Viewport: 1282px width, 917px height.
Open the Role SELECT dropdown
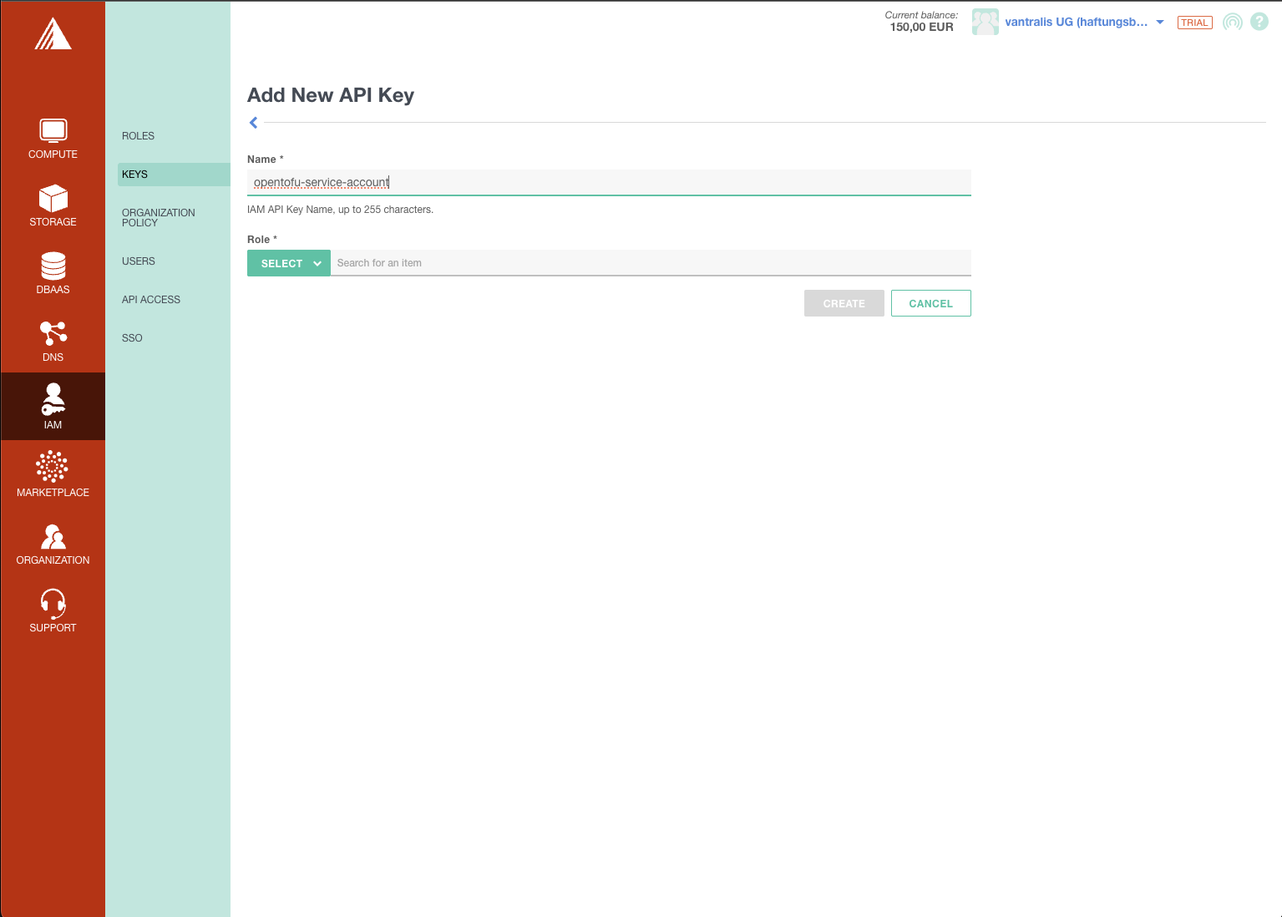[288, 262]
